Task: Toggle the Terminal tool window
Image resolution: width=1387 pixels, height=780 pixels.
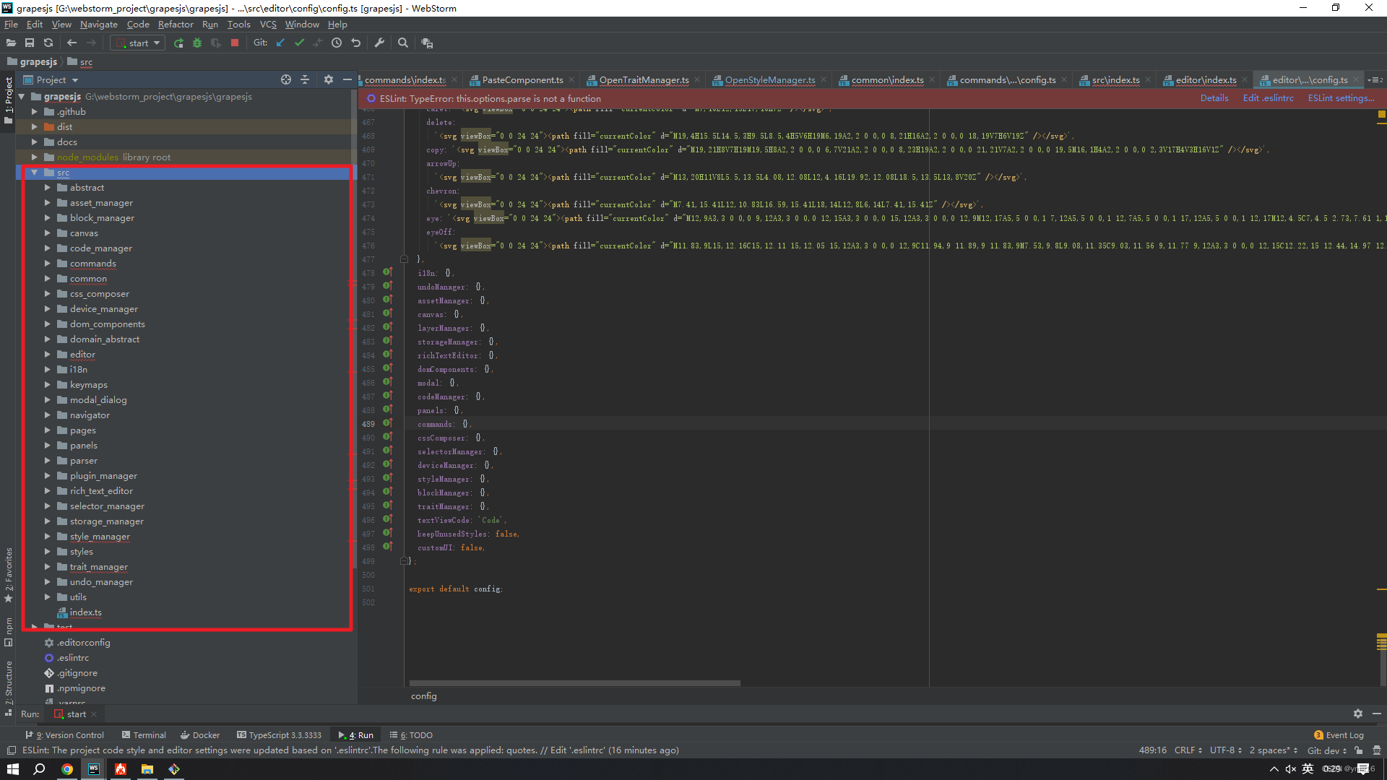Action: [144, 735]
